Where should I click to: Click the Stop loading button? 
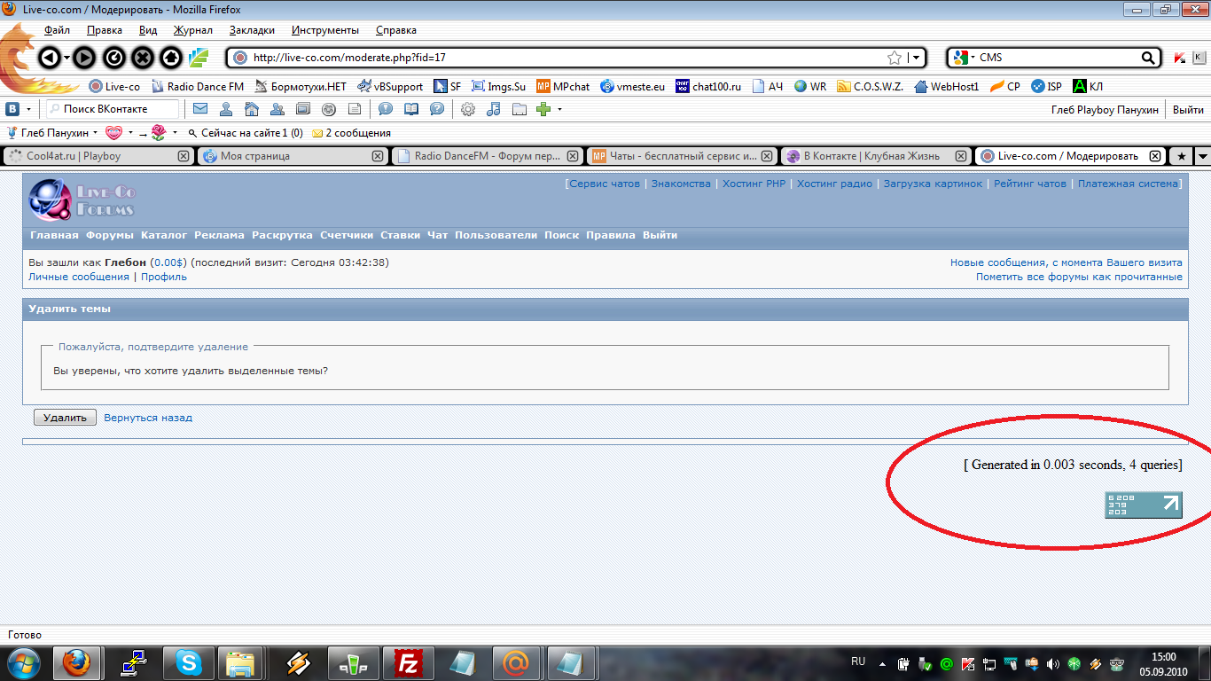click(x=143, y=58)
